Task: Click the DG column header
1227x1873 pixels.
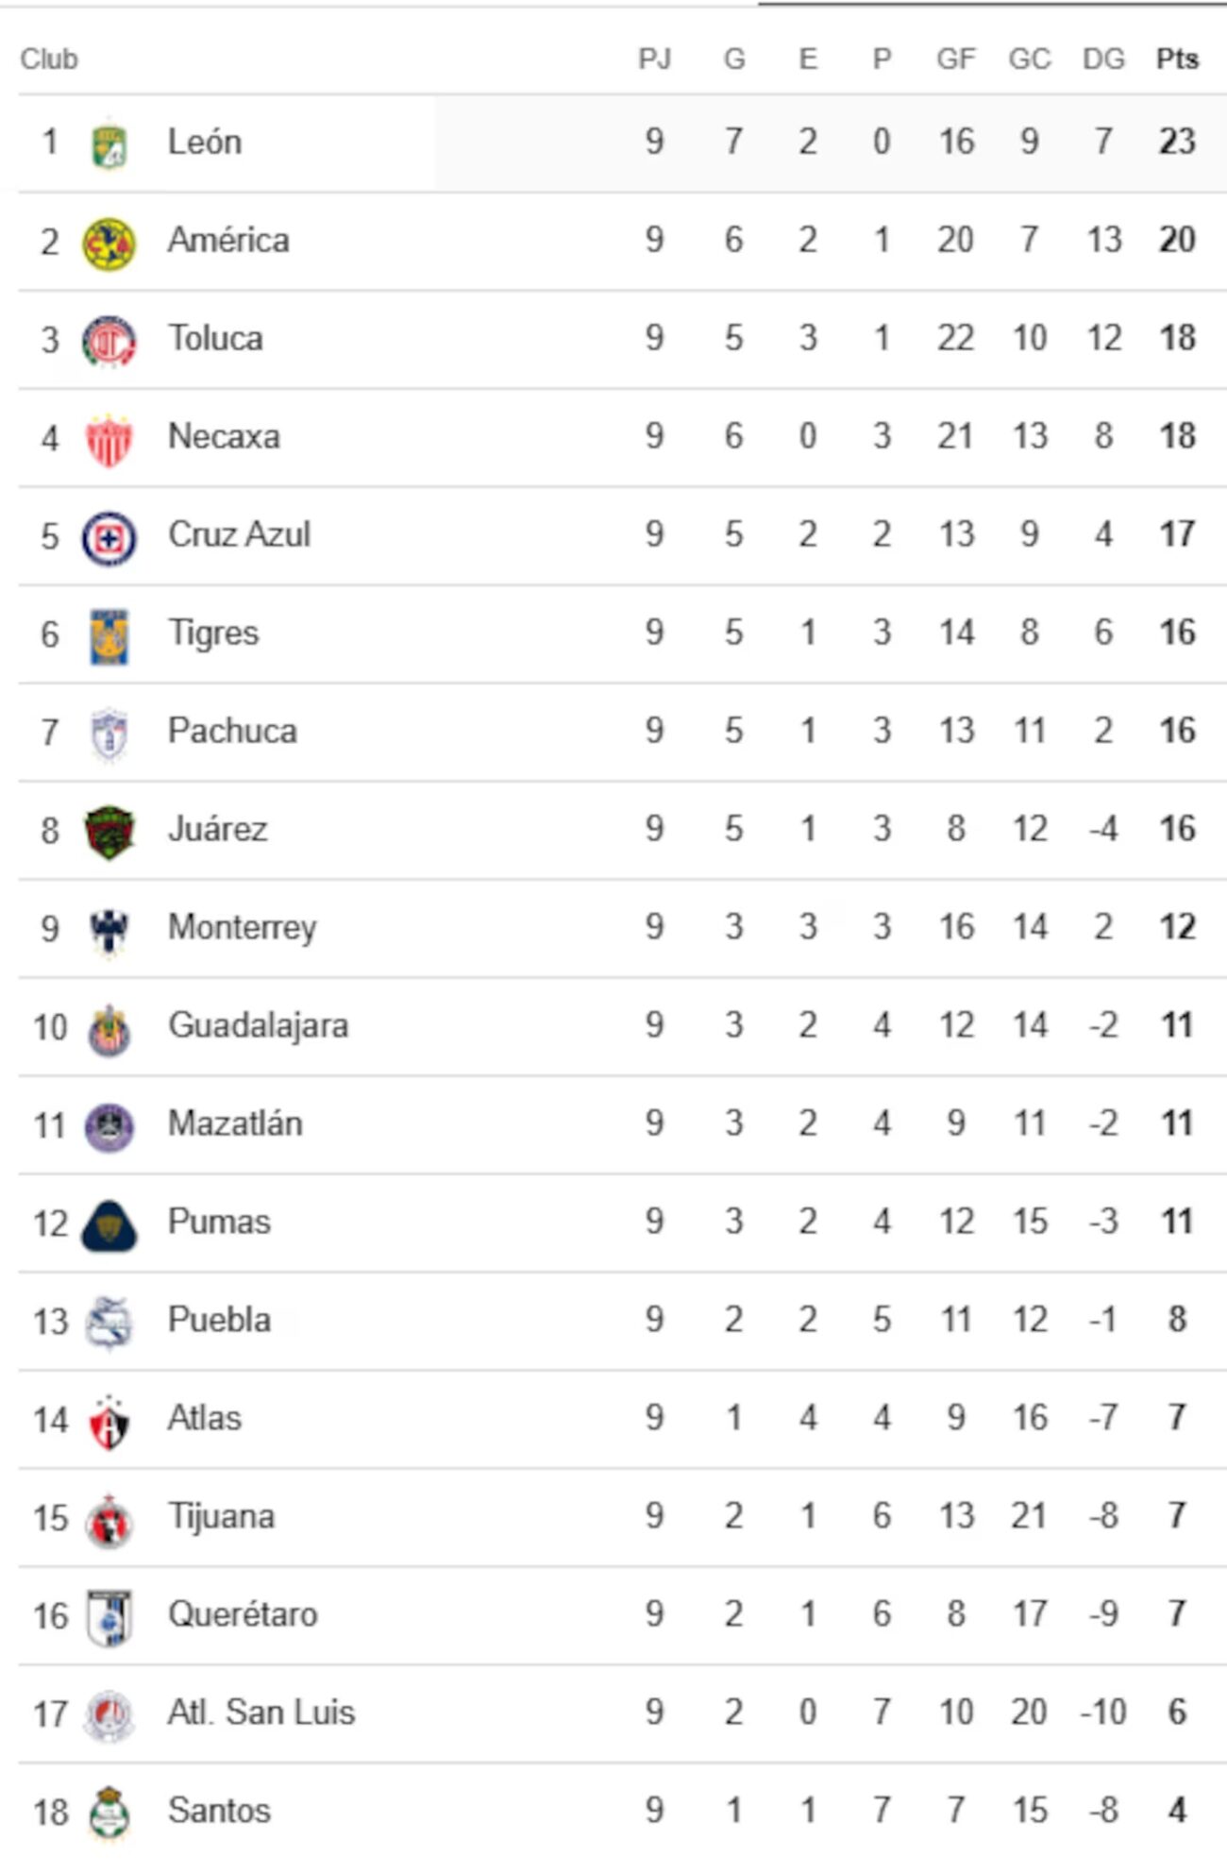Action: 1103,59
